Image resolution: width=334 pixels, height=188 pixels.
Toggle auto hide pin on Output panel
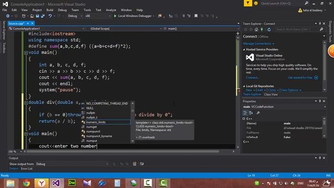(320, 158)
